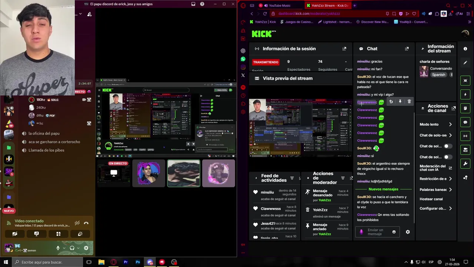
Task: Select YokhZzz Stream Kick Dashboard tab
Action: pos(327,6)
